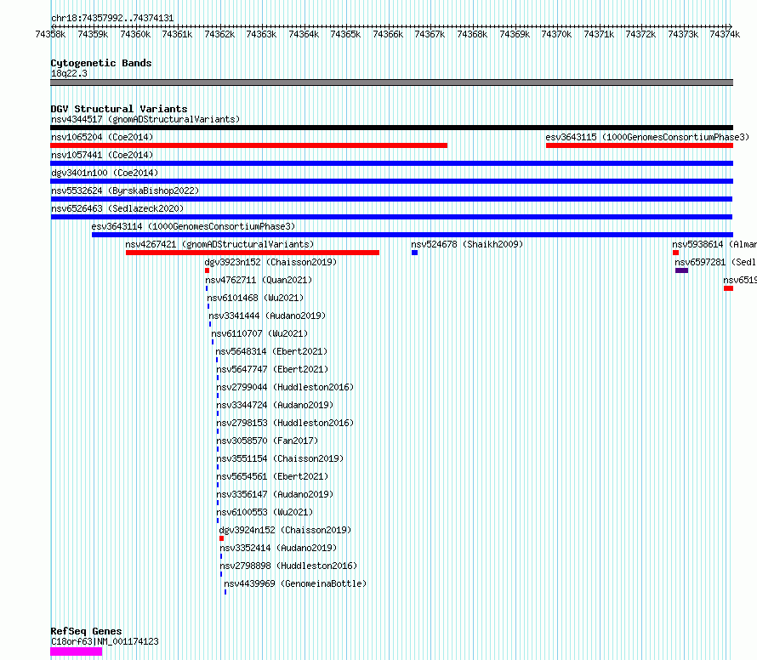757x660 pixels.
Task: Open nsv3551154 (Chaisson2019) label
Action: [x=280, y=458]
